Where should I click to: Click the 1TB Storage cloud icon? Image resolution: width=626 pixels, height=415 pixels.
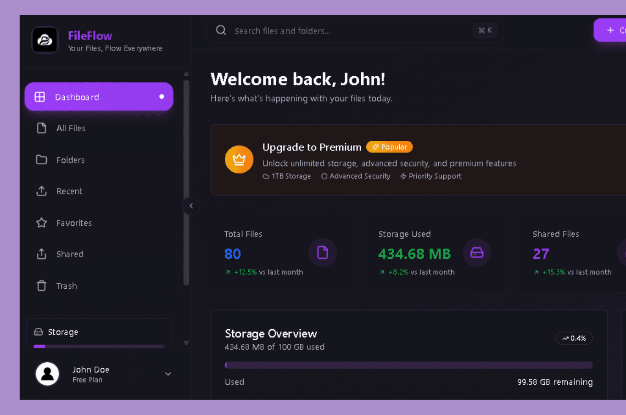(266, 176)
